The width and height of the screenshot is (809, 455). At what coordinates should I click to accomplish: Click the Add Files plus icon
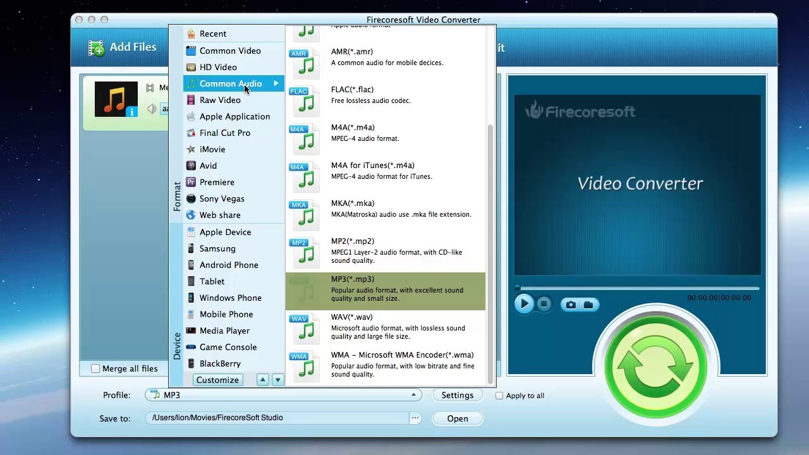[96, 47]
